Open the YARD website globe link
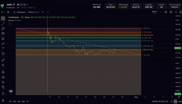Screen dimensions: 182x104 (18, 5)
